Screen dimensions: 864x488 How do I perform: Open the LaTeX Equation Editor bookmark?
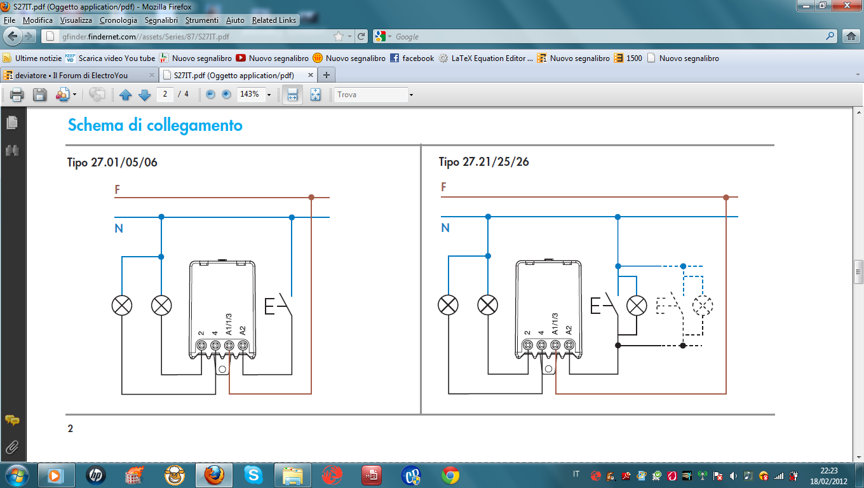[x=487, y=58]
